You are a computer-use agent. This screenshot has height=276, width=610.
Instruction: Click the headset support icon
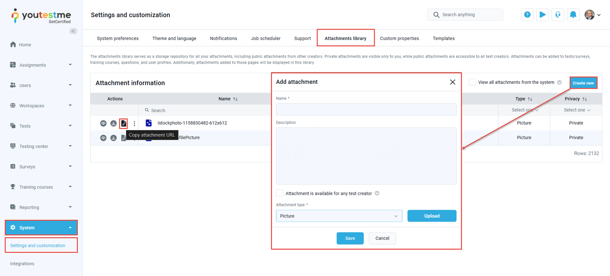[557, 15]
